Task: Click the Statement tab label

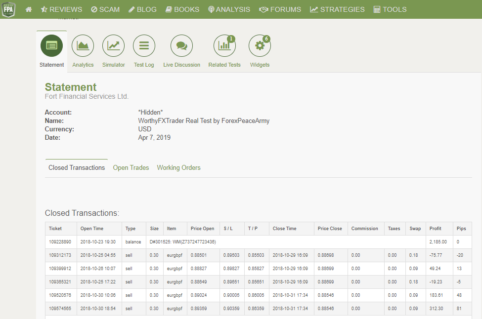Action: tap(51, 65)
